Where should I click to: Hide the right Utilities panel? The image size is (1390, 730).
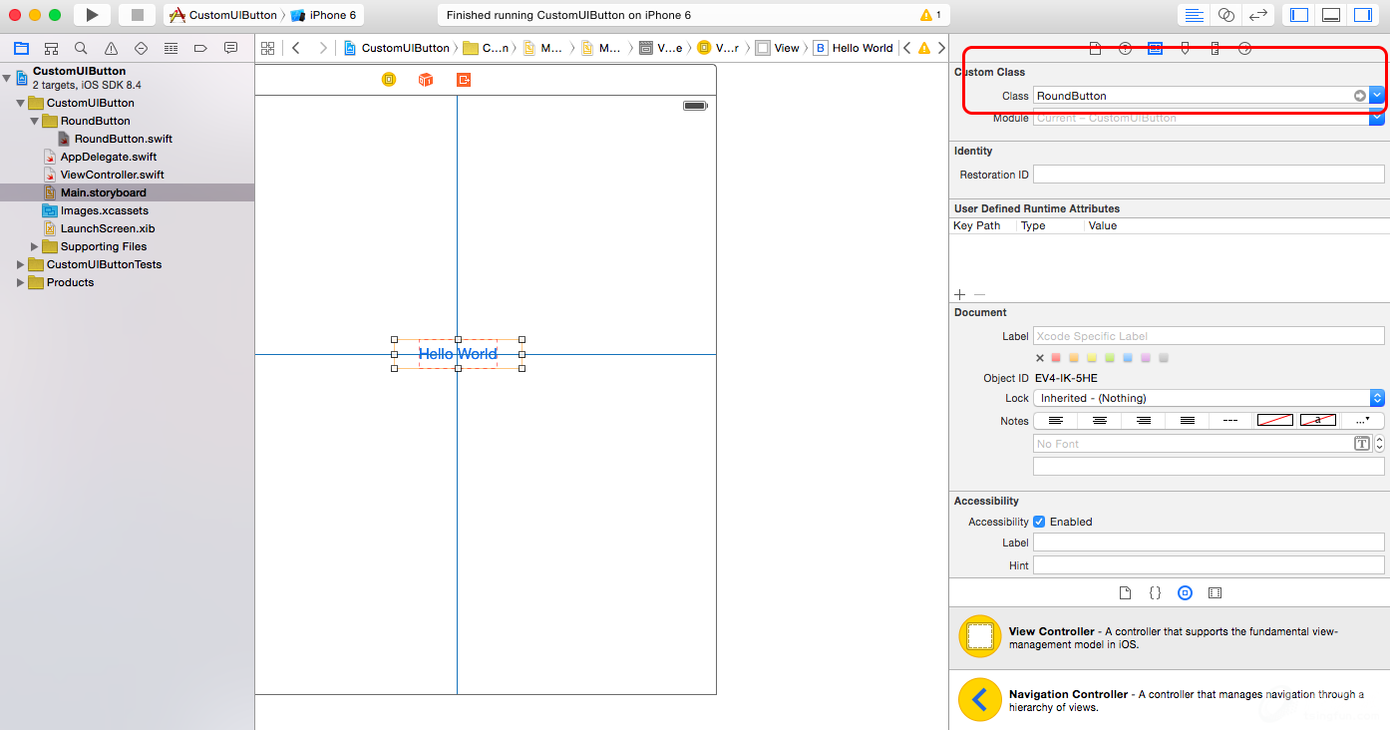pyautogui.click(x=1361, y=15)
